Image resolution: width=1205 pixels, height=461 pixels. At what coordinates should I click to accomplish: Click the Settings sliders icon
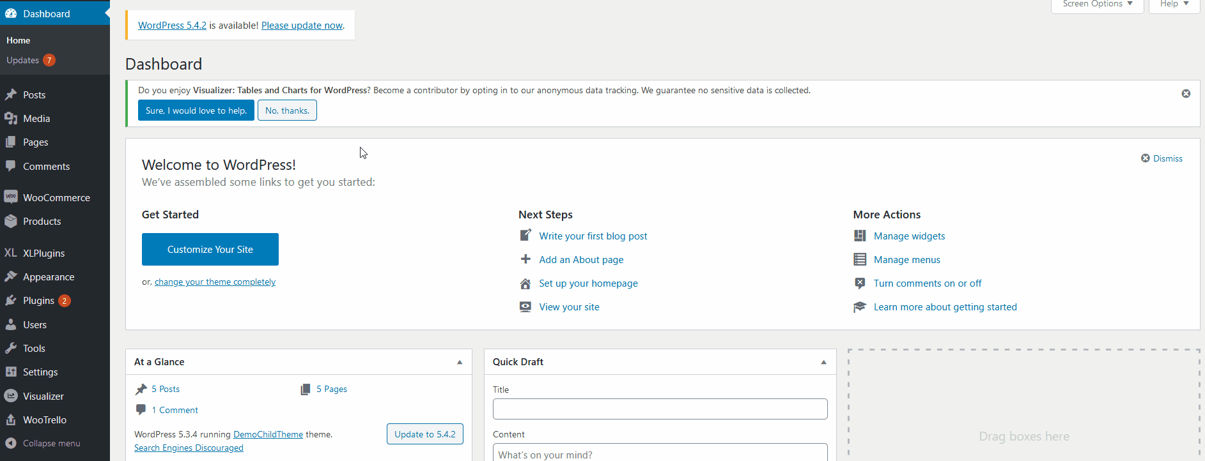[x=11, y=372]
